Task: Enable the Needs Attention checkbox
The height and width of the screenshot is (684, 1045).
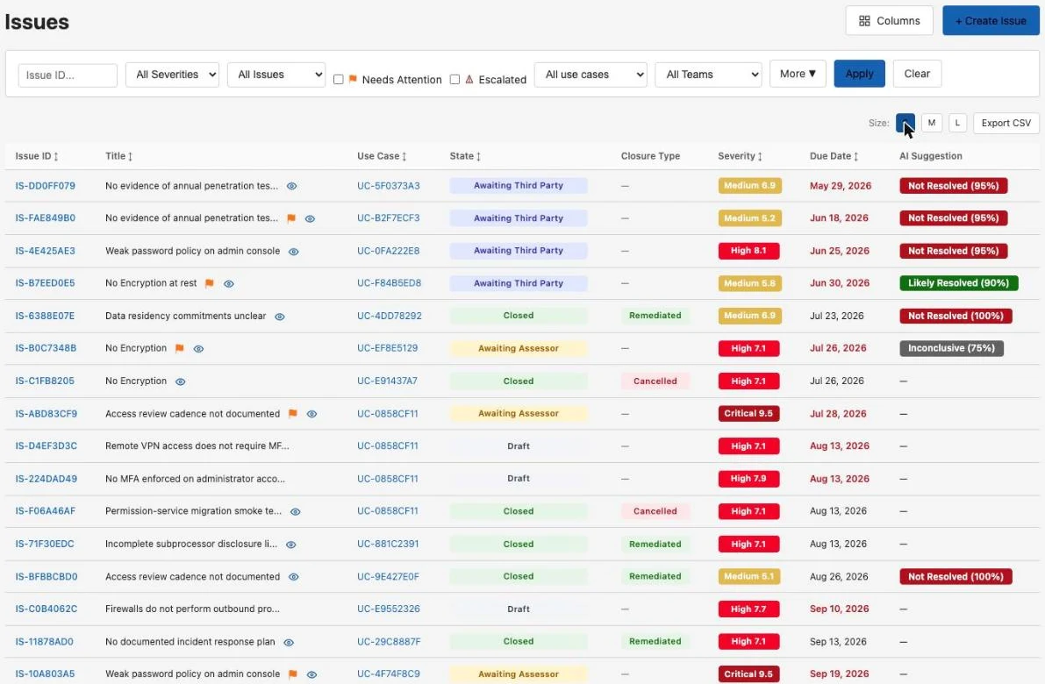Action: [339, 79]
